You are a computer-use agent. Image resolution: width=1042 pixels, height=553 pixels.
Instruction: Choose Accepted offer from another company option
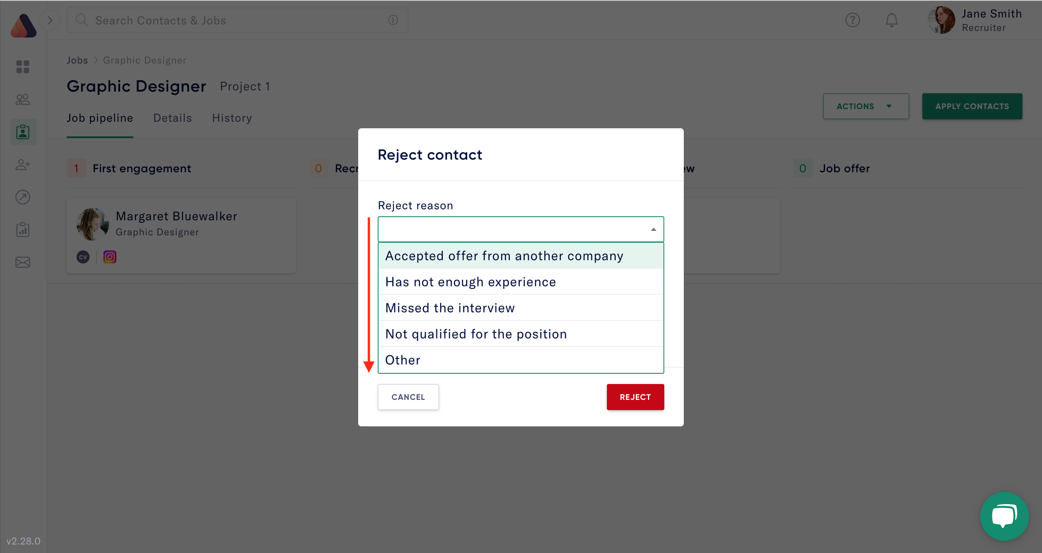[x=504, y=256]
